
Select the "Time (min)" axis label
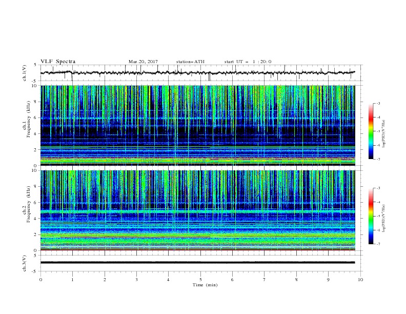tap(205, 285)
